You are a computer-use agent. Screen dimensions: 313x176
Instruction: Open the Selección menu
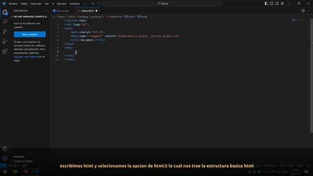click(36, 3)
